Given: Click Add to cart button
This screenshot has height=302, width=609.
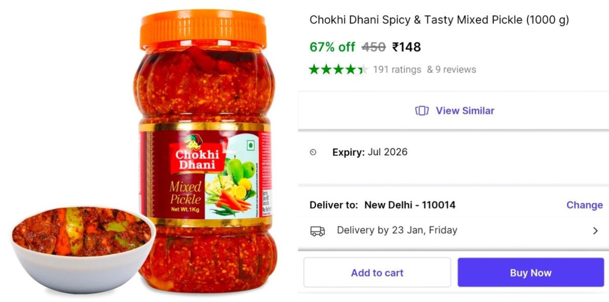Looking at the screenshot, I should point(377,273).
